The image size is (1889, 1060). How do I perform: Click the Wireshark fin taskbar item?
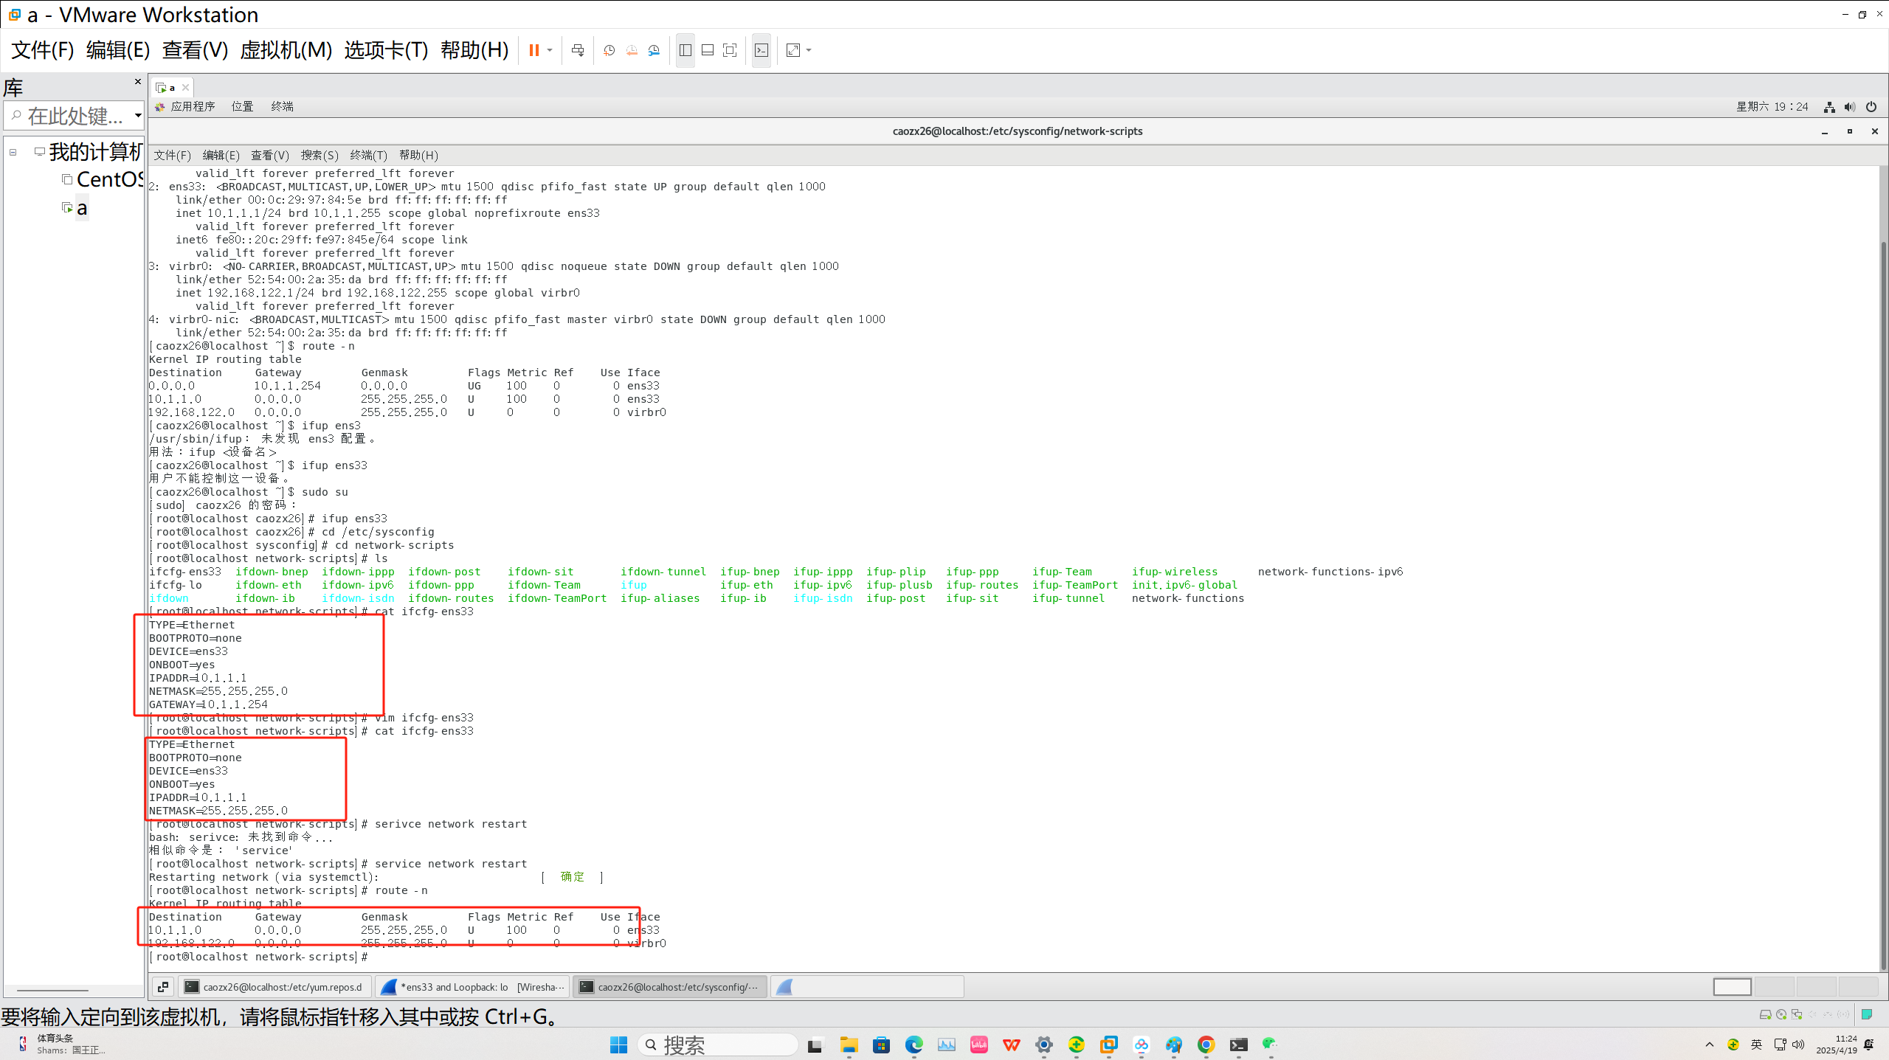[866, 987]
